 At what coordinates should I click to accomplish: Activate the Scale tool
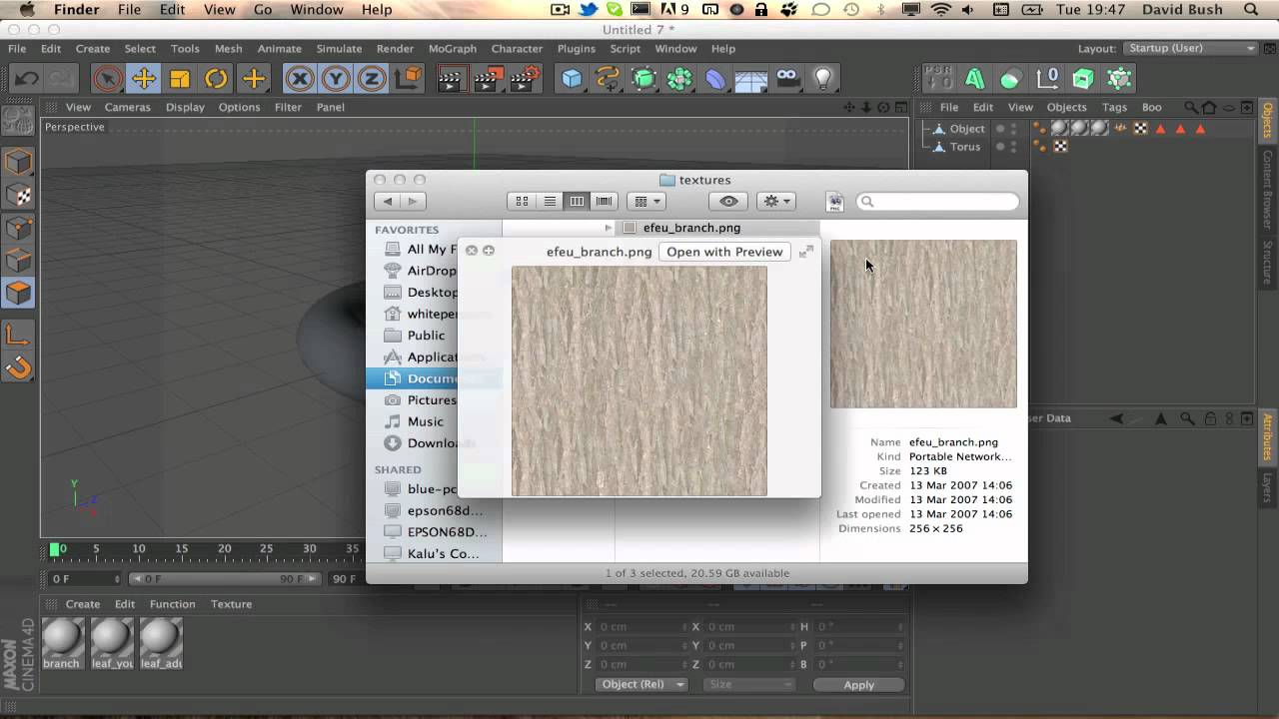point(180,79)
